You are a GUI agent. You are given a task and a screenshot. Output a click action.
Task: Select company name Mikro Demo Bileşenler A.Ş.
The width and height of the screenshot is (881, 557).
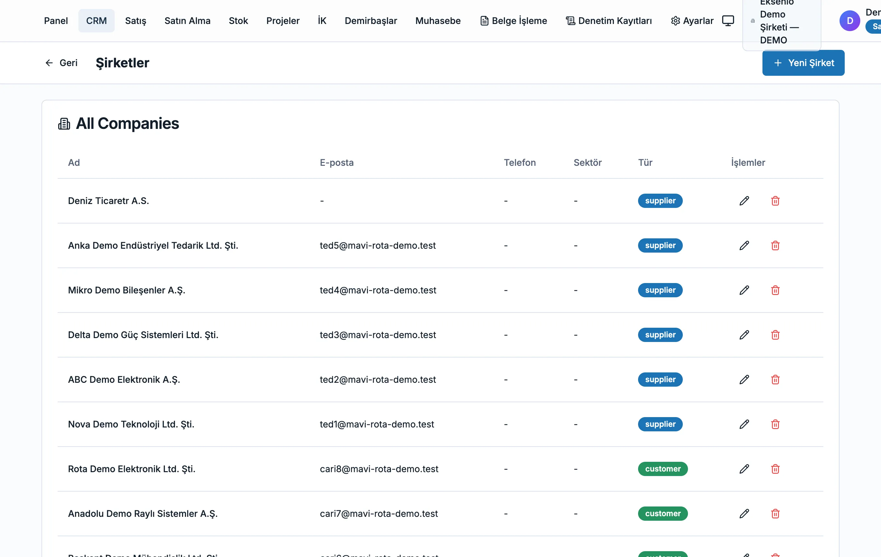[127, 290]
